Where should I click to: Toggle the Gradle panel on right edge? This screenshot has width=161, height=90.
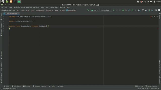click(x=160, y=16)
